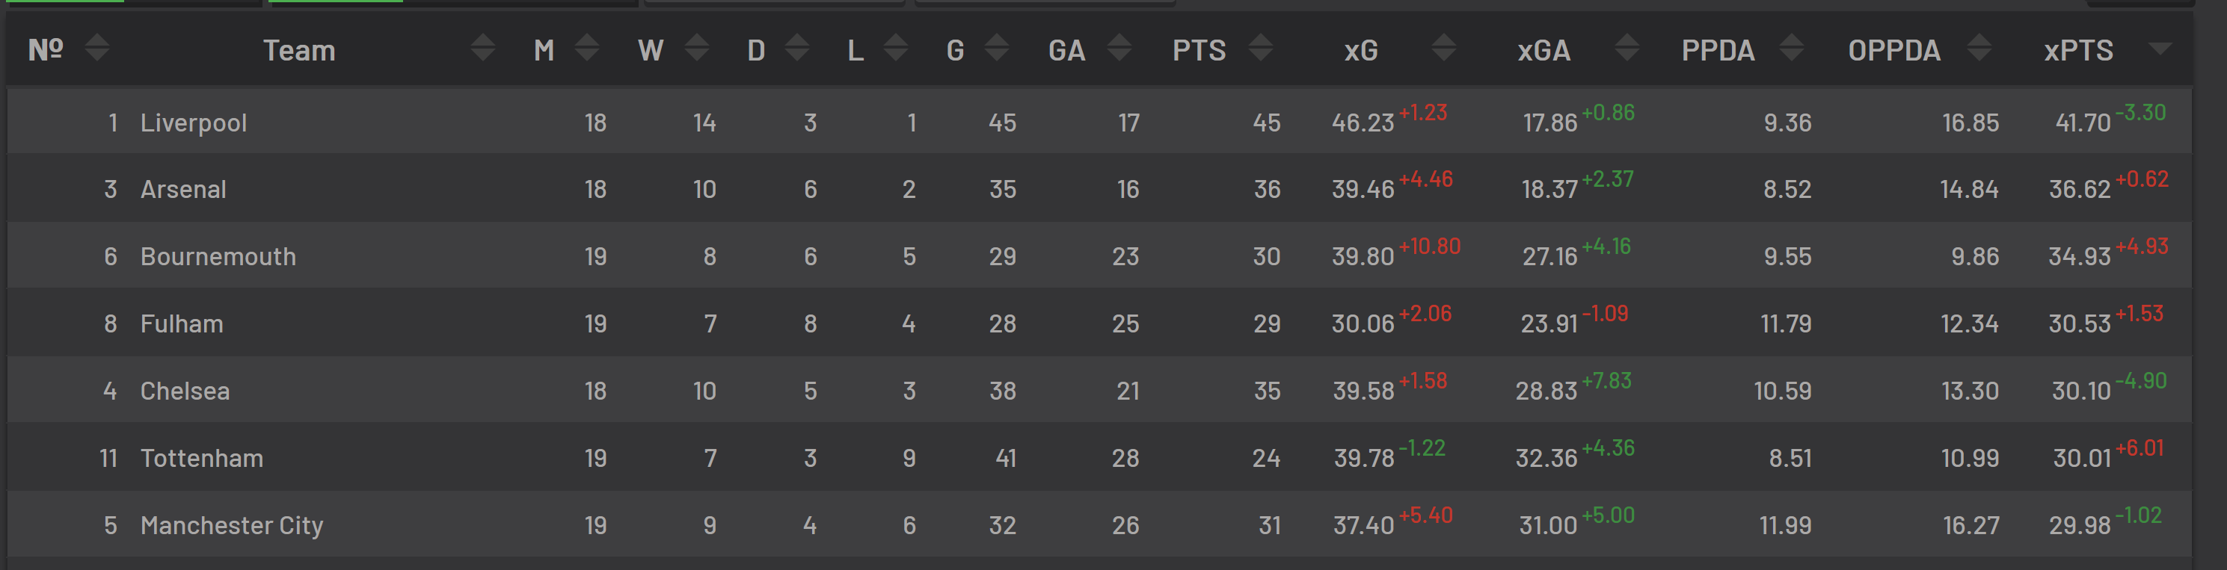Sort by losses (L) column arrows

point(897,48)
